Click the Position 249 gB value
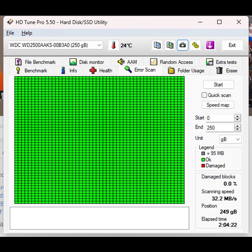252x252 pixels. point(228,212)
